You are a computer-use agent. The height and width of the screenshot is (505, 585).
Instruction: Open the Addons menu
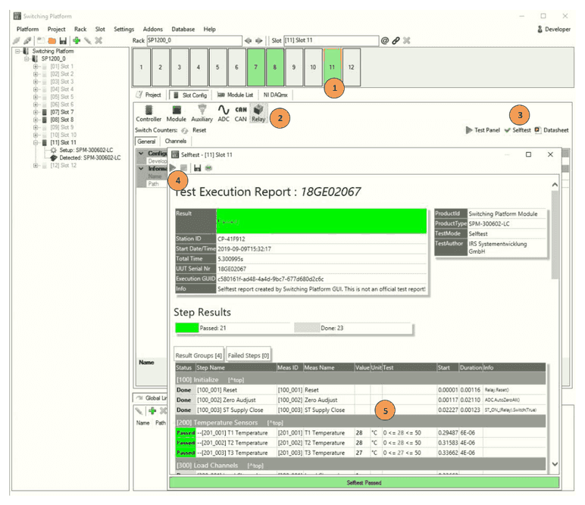(x=153, y=29)
